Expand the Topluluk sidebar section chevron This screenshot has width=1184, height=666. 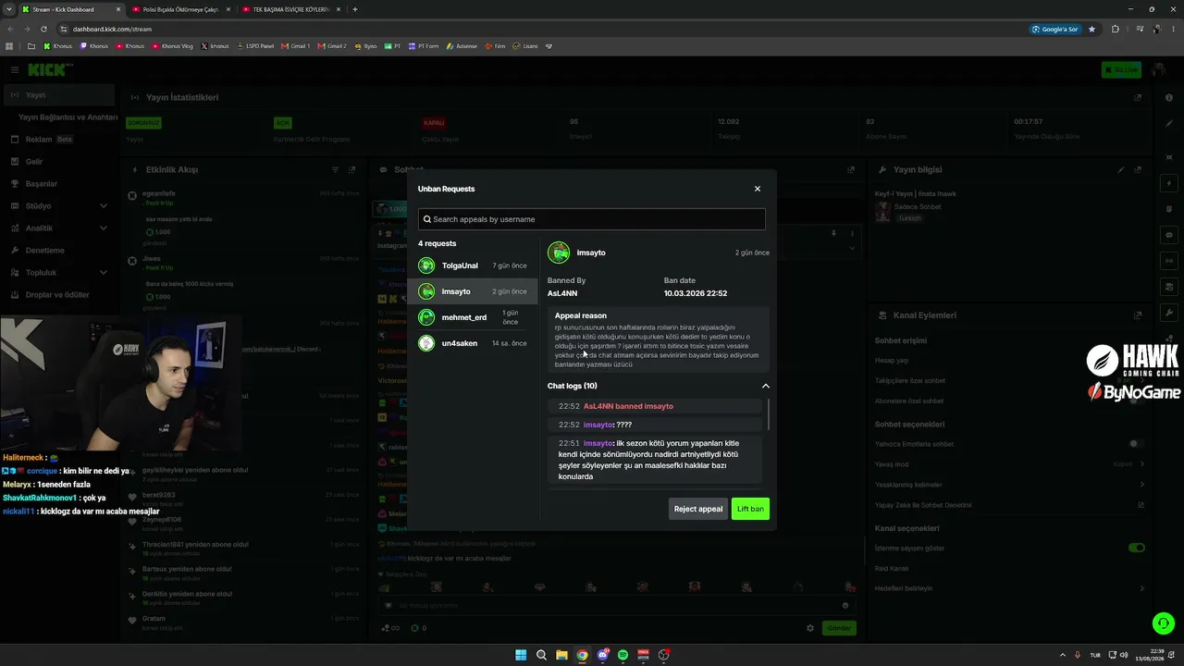click(103, 273)
